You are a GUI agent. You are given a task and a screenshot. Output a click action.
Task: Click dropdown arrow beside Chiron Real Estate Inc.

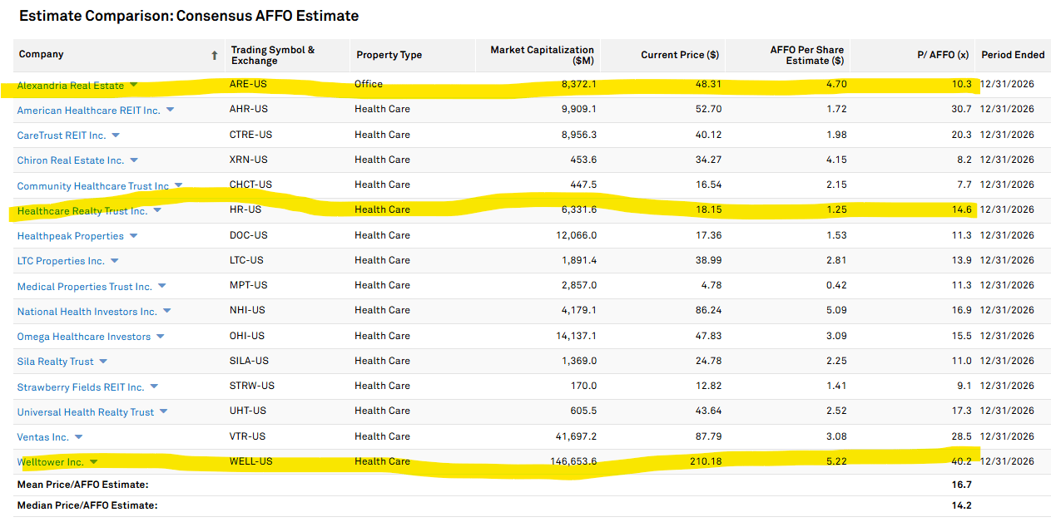tap(133, 160)
